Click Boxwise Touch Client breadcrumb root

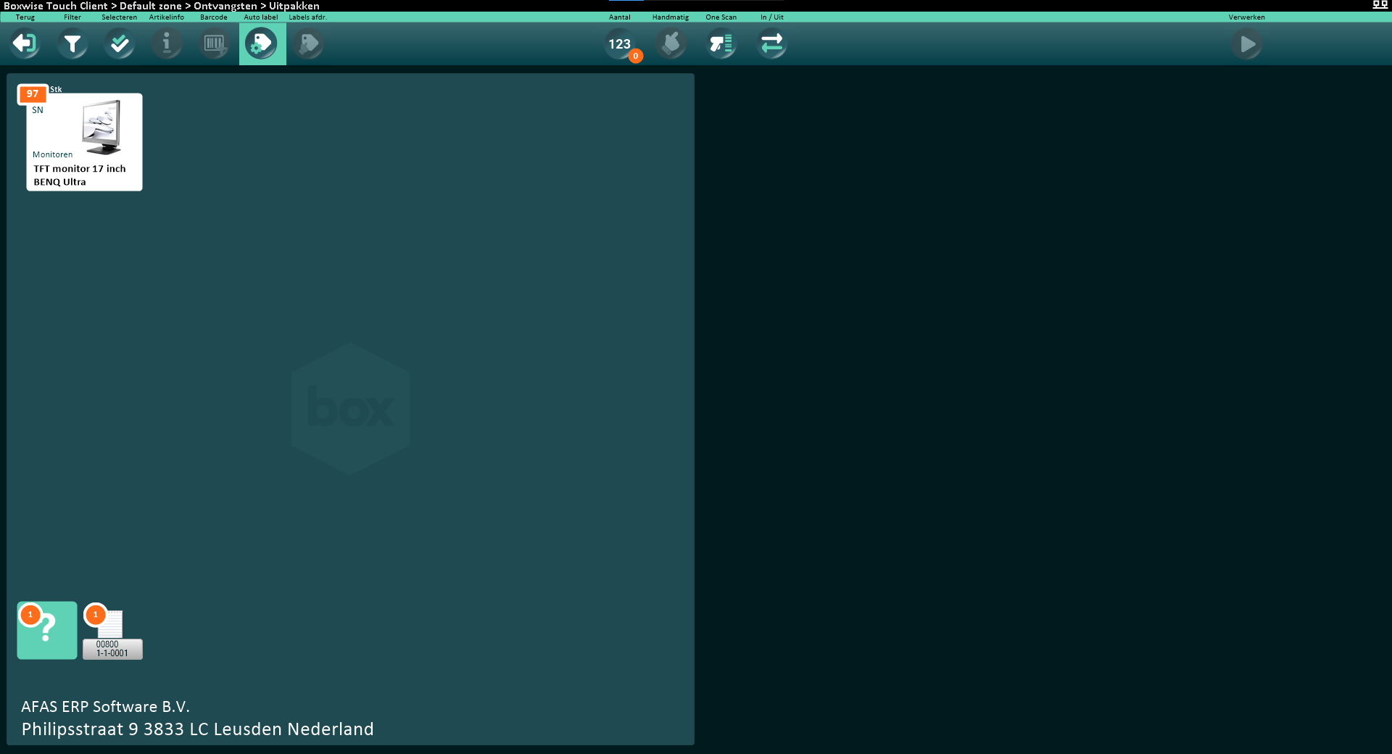coord(55,6)
